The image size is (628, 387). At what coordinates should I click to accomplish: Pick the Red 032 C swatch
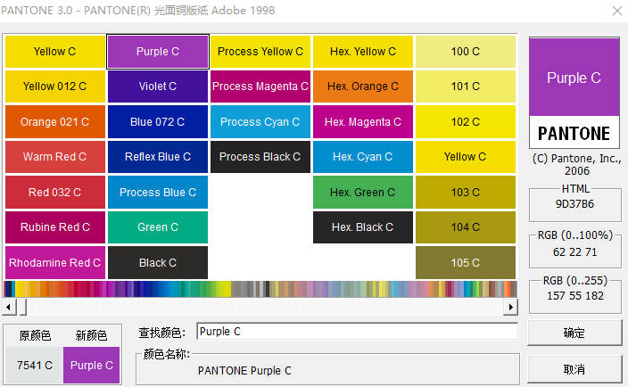pos(55,192)
